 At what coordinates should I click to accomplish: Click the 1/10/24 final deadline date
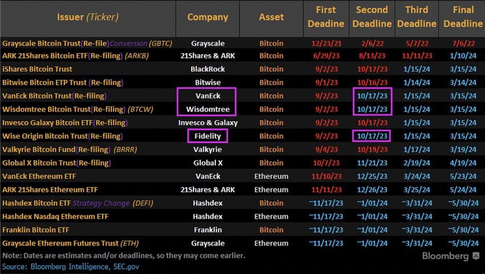[x=463, y=56]
